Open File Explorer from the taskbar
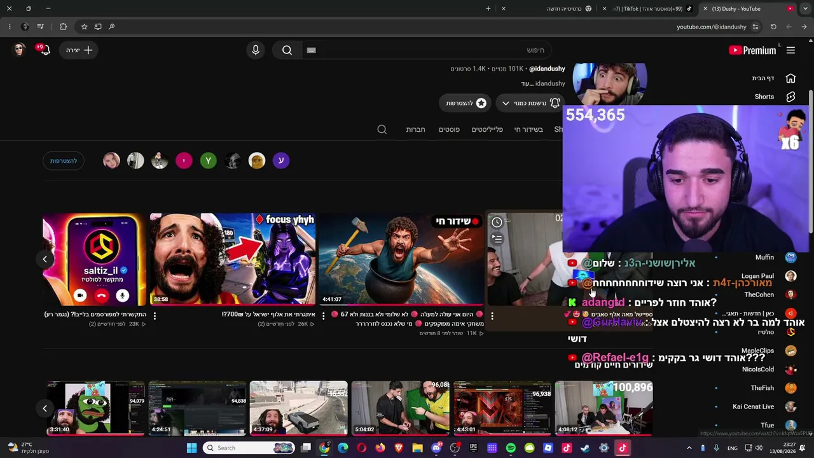This screenshot has width=814, height=458. click(417, 448)
